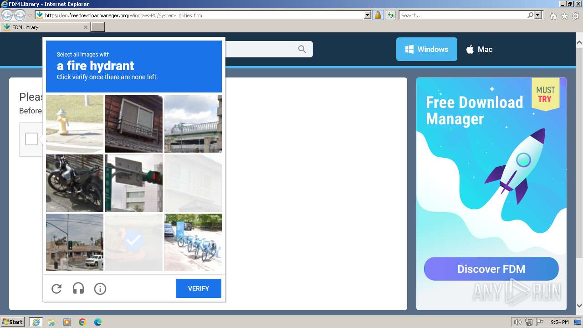The height and width of the screenshot is (328, 583).
Task: Launch Google Chrome from the taskbar
Action: coord(82,322)
